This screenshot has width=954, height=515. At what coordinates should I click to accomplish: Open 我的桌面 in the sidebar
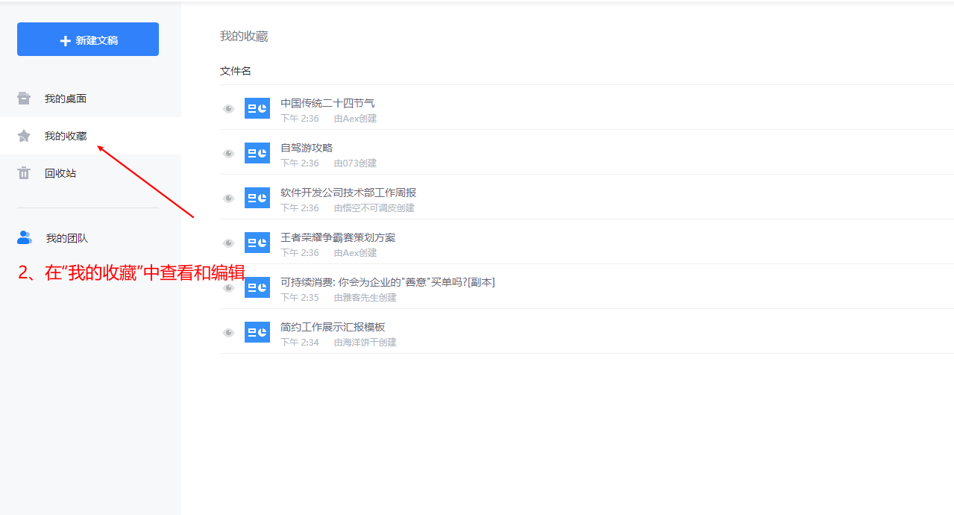65,99
